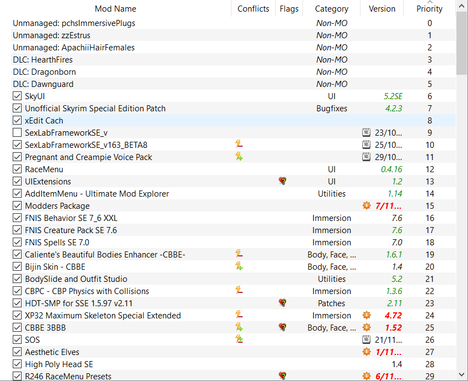
Task: Uncheck AddItemMenu - Ultimate Mod Explorer
Action: pos(17,194)
